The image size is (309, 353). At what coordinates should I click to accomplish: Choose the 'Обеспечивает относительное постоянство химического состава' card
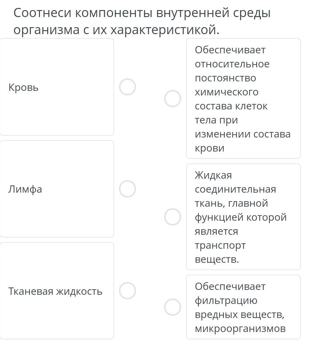pyautogui.click(x=243, y=98)
